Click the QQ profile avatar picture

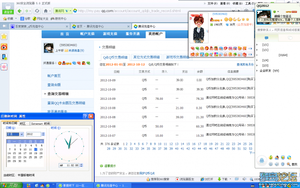pyautogui.click(x=264, y=17)
